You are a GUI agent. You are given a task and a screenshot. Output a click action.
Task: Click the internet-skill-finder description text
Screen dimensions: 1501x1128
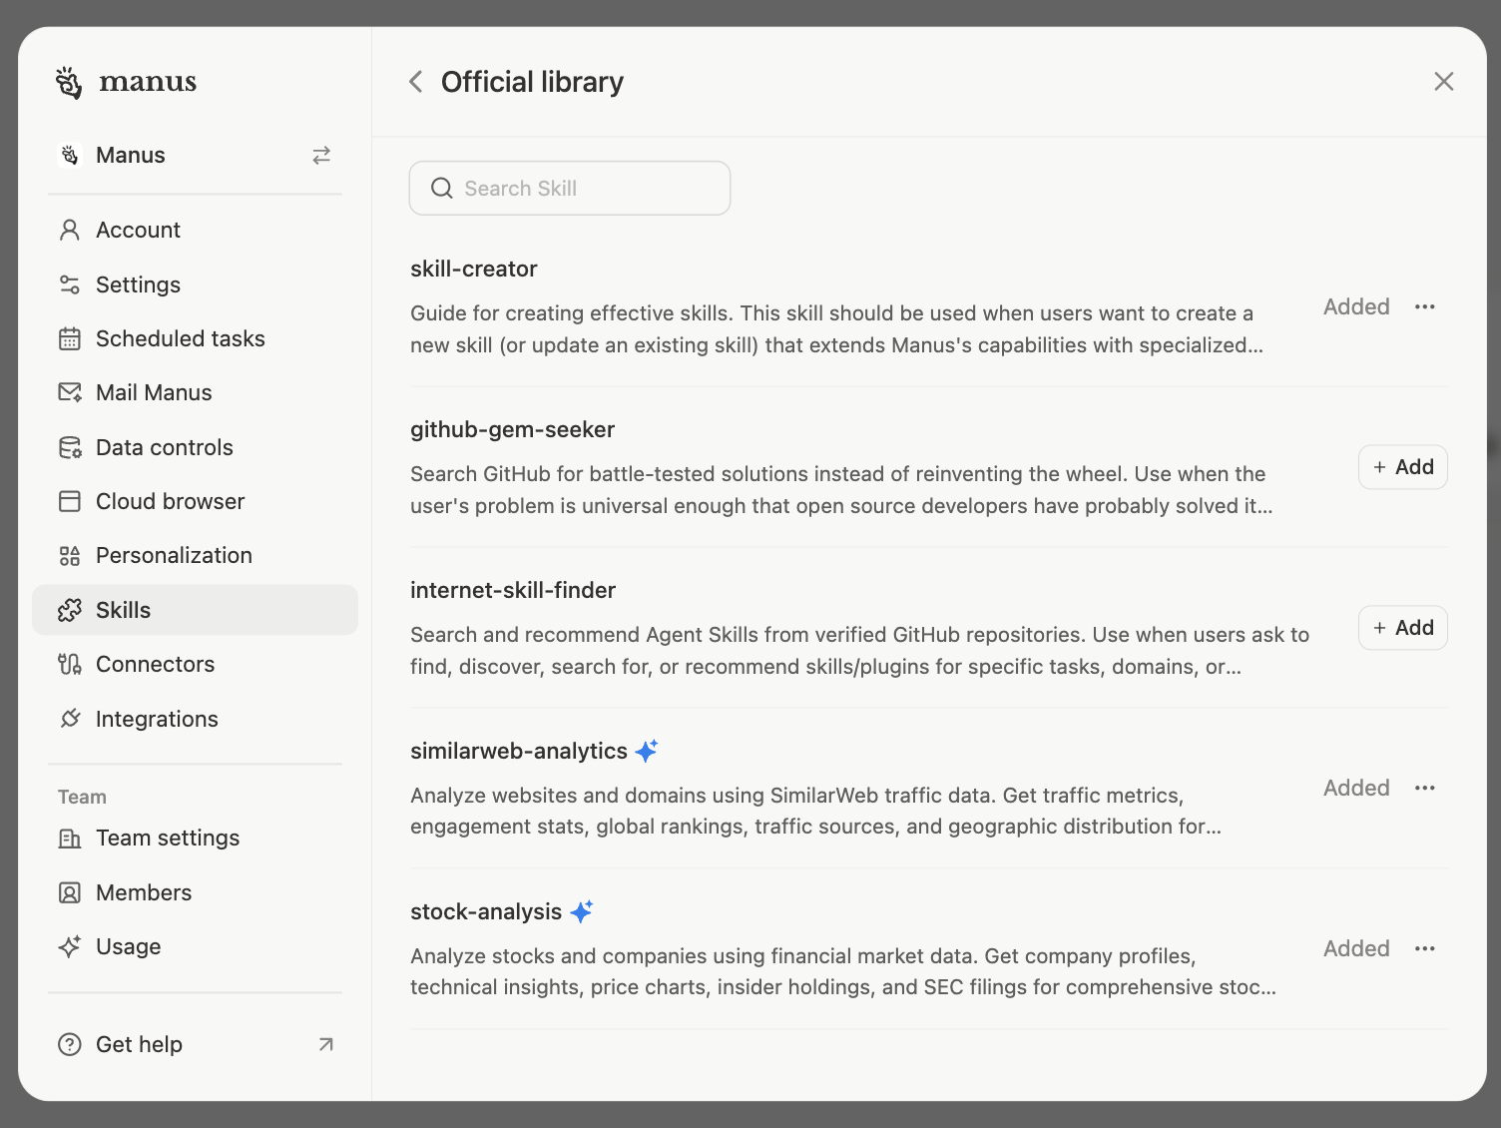[x=859, y=651]
